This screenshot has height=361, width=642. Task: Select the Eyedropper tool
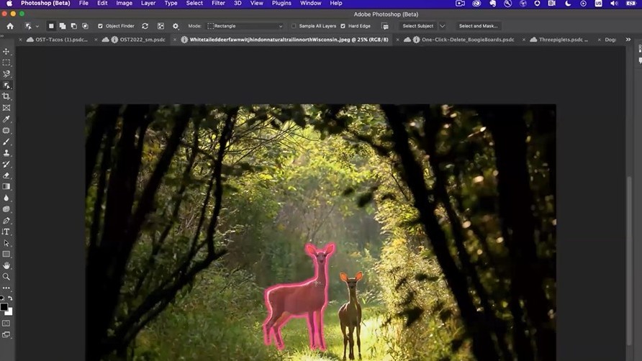6,119
